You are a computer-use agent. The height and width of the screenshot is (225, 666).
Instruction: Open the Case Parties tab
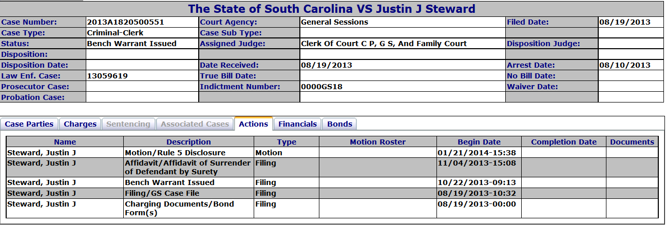(x=29, y=124)
